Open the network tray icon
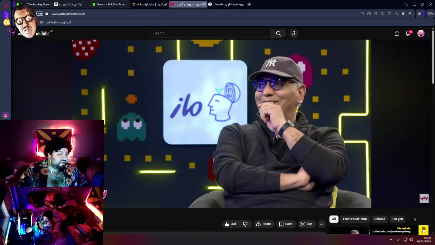The height and width of the screenshot is (245, 435). tap(405, 240)
